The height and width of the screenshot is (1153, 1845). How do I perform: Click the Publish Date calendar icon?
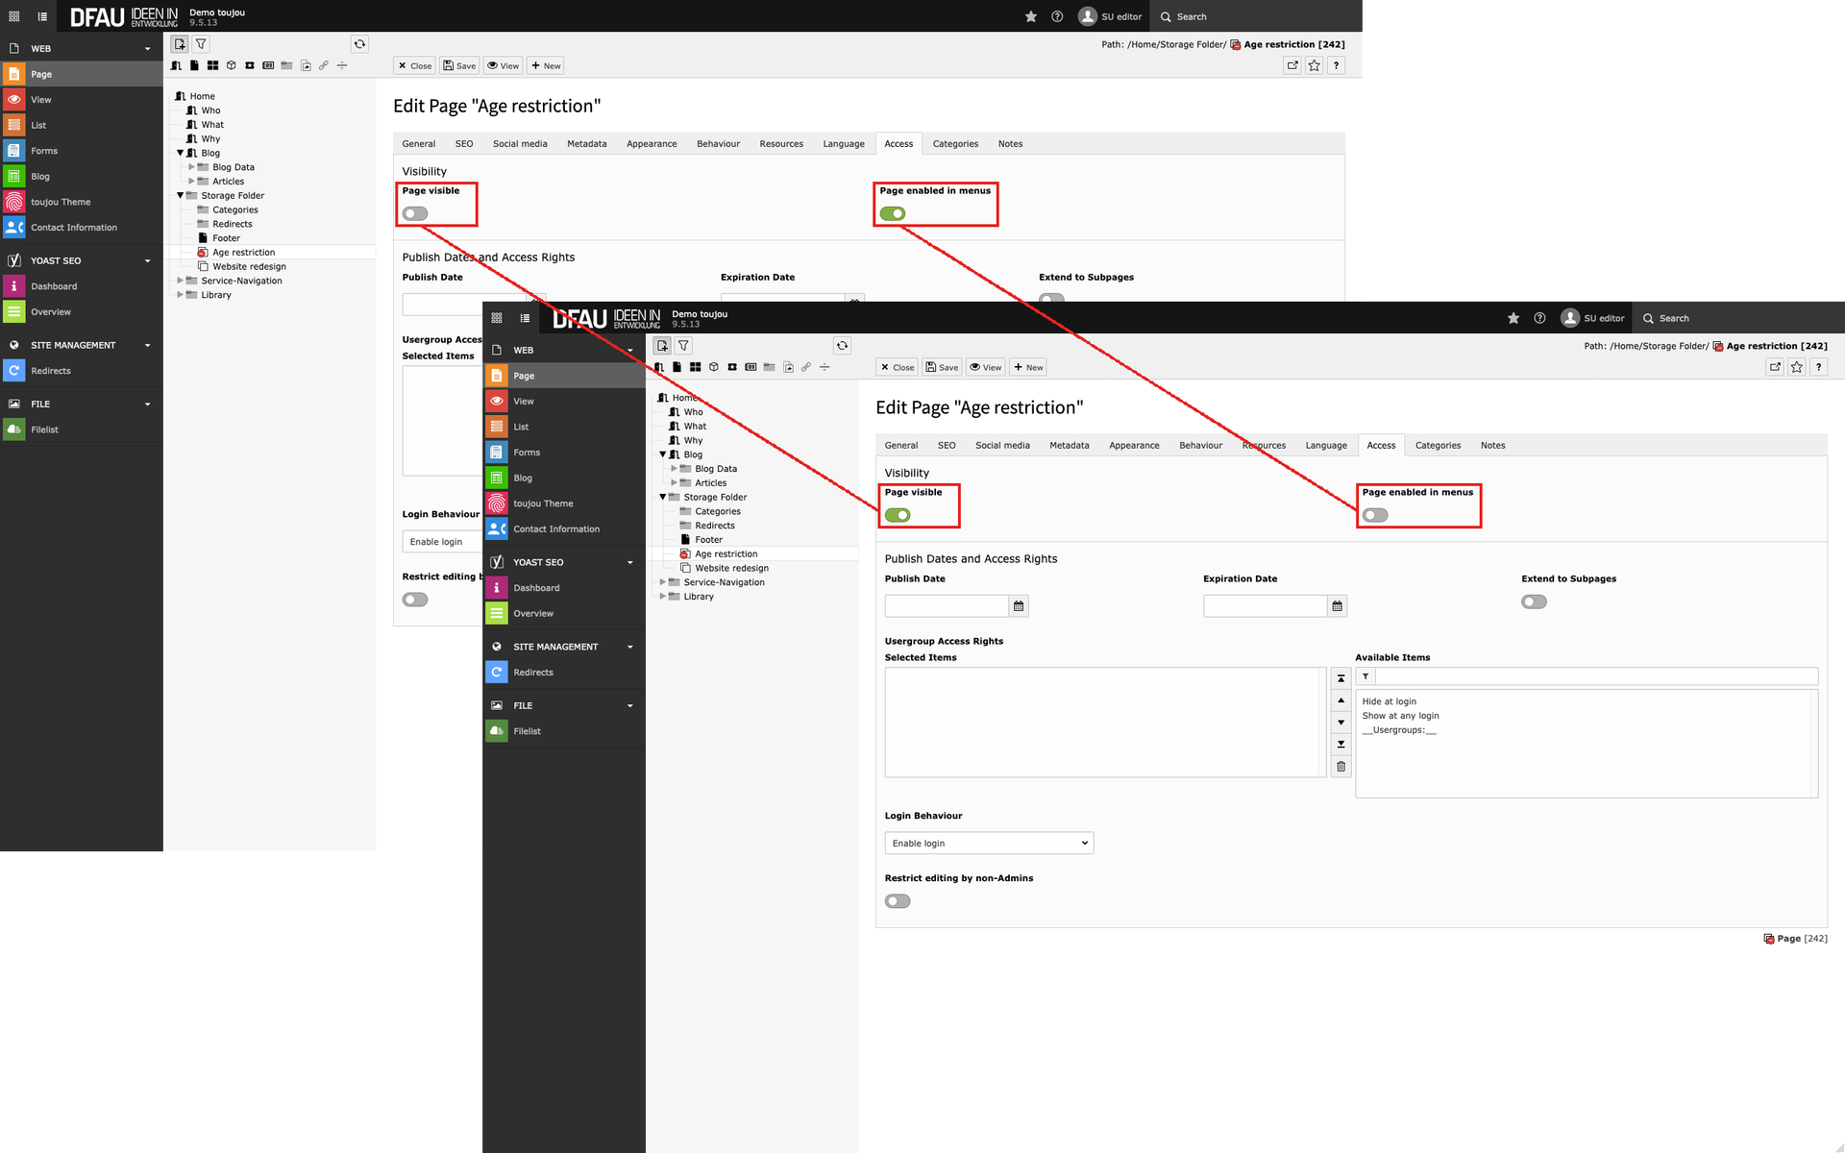[1019, 606]
